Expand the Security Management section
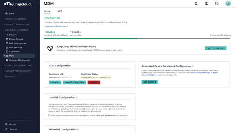Viewport: 236px width, 133px height. tap(17, 71)
